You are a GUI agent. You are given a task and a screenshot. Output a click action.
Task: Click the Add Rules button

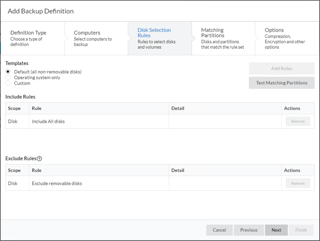281,68
